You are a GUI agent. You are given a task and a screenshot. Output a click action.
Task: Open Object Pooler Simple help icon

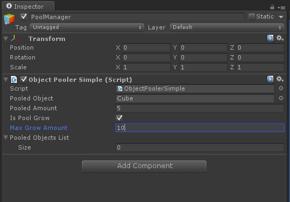pyautogui.click(x=270, y=79)
